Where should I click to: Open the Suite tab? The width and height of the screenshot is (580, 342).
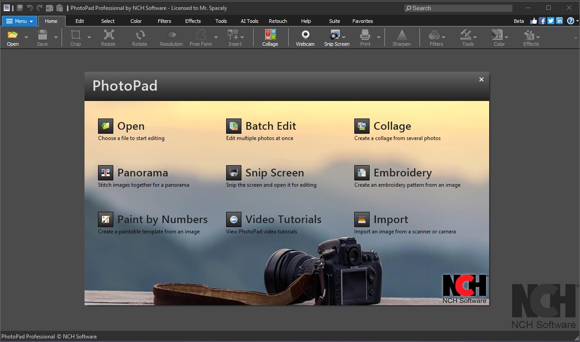[x=335, y=21]
